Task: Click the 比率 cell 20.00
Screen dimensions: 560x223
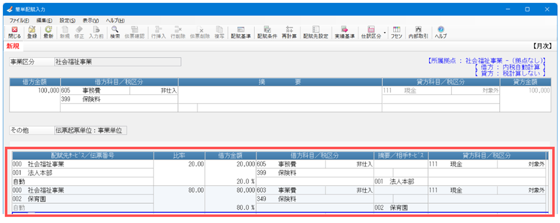Action: (x=179, y=164)
